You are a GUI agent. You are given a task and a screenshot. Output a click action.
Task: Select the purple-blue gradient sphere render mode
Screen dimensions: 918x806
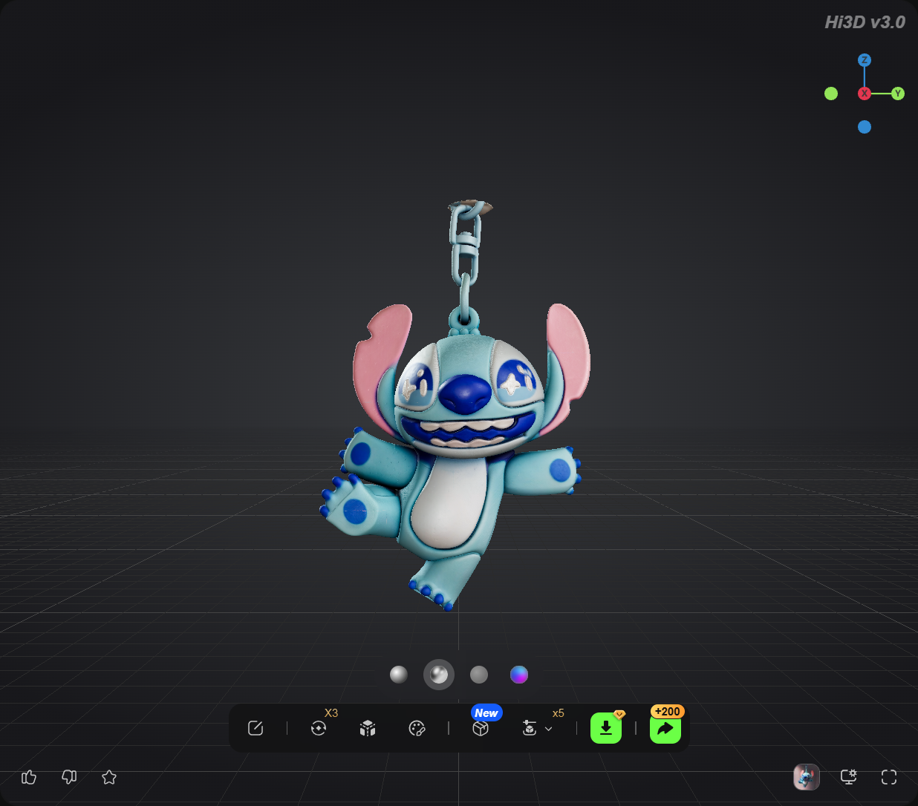[x=519, y=674]
